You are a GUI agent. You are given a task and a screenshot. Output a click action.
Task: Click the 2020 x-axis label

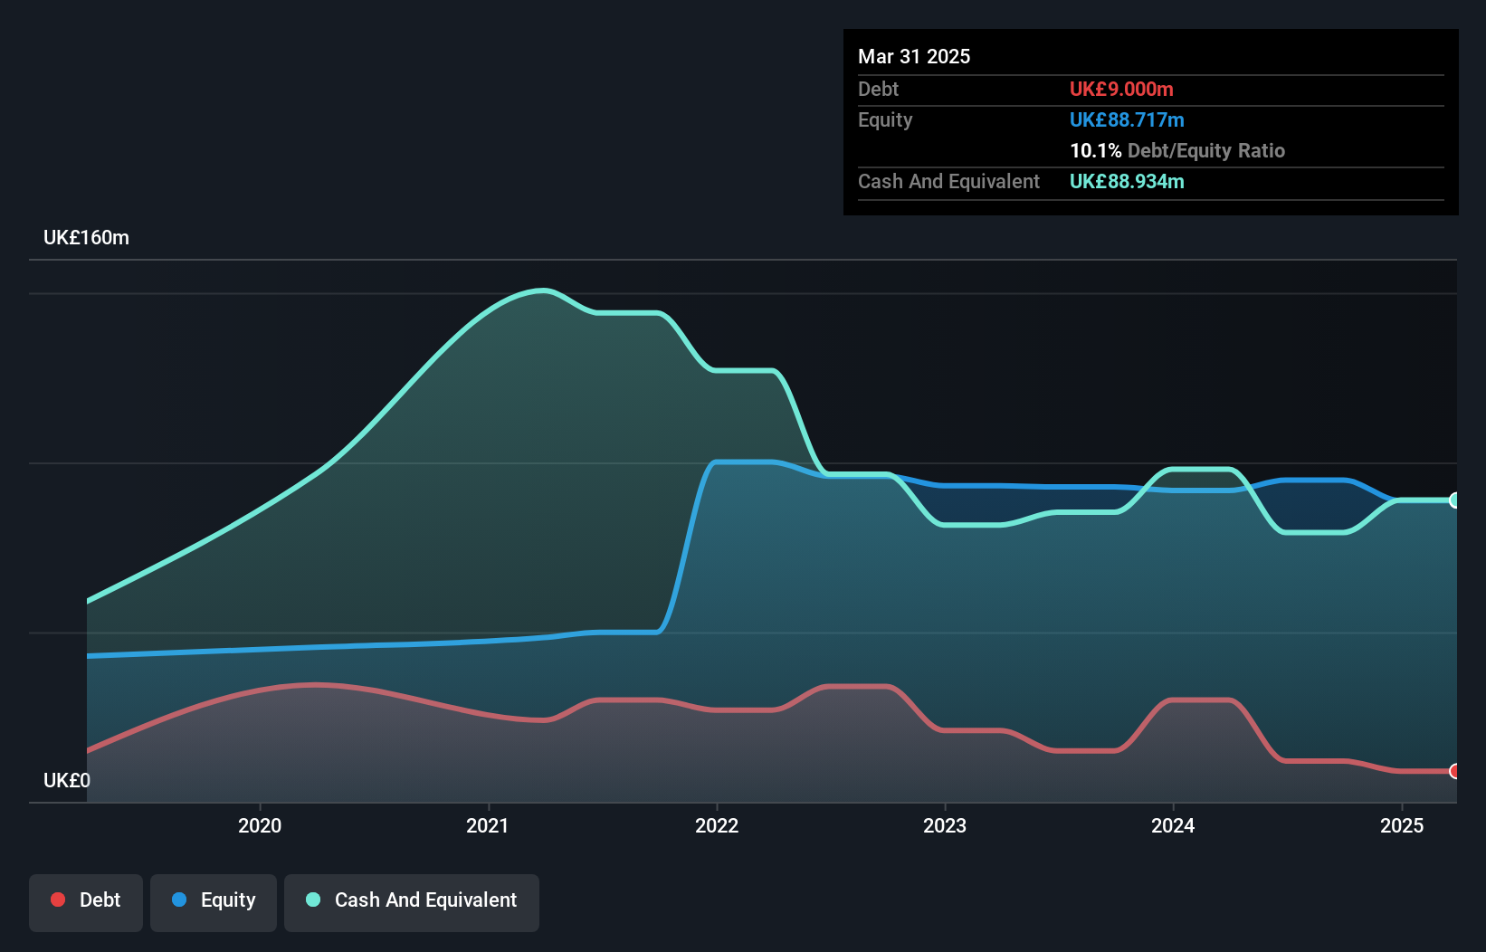[x=260, y=825]
